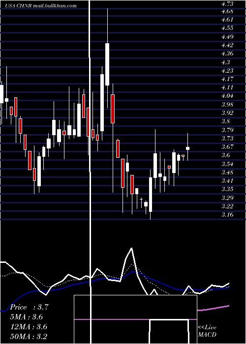The image size is (246, 344).
Task: Click the 4.73 price axis label
Action: coord(227,3)
